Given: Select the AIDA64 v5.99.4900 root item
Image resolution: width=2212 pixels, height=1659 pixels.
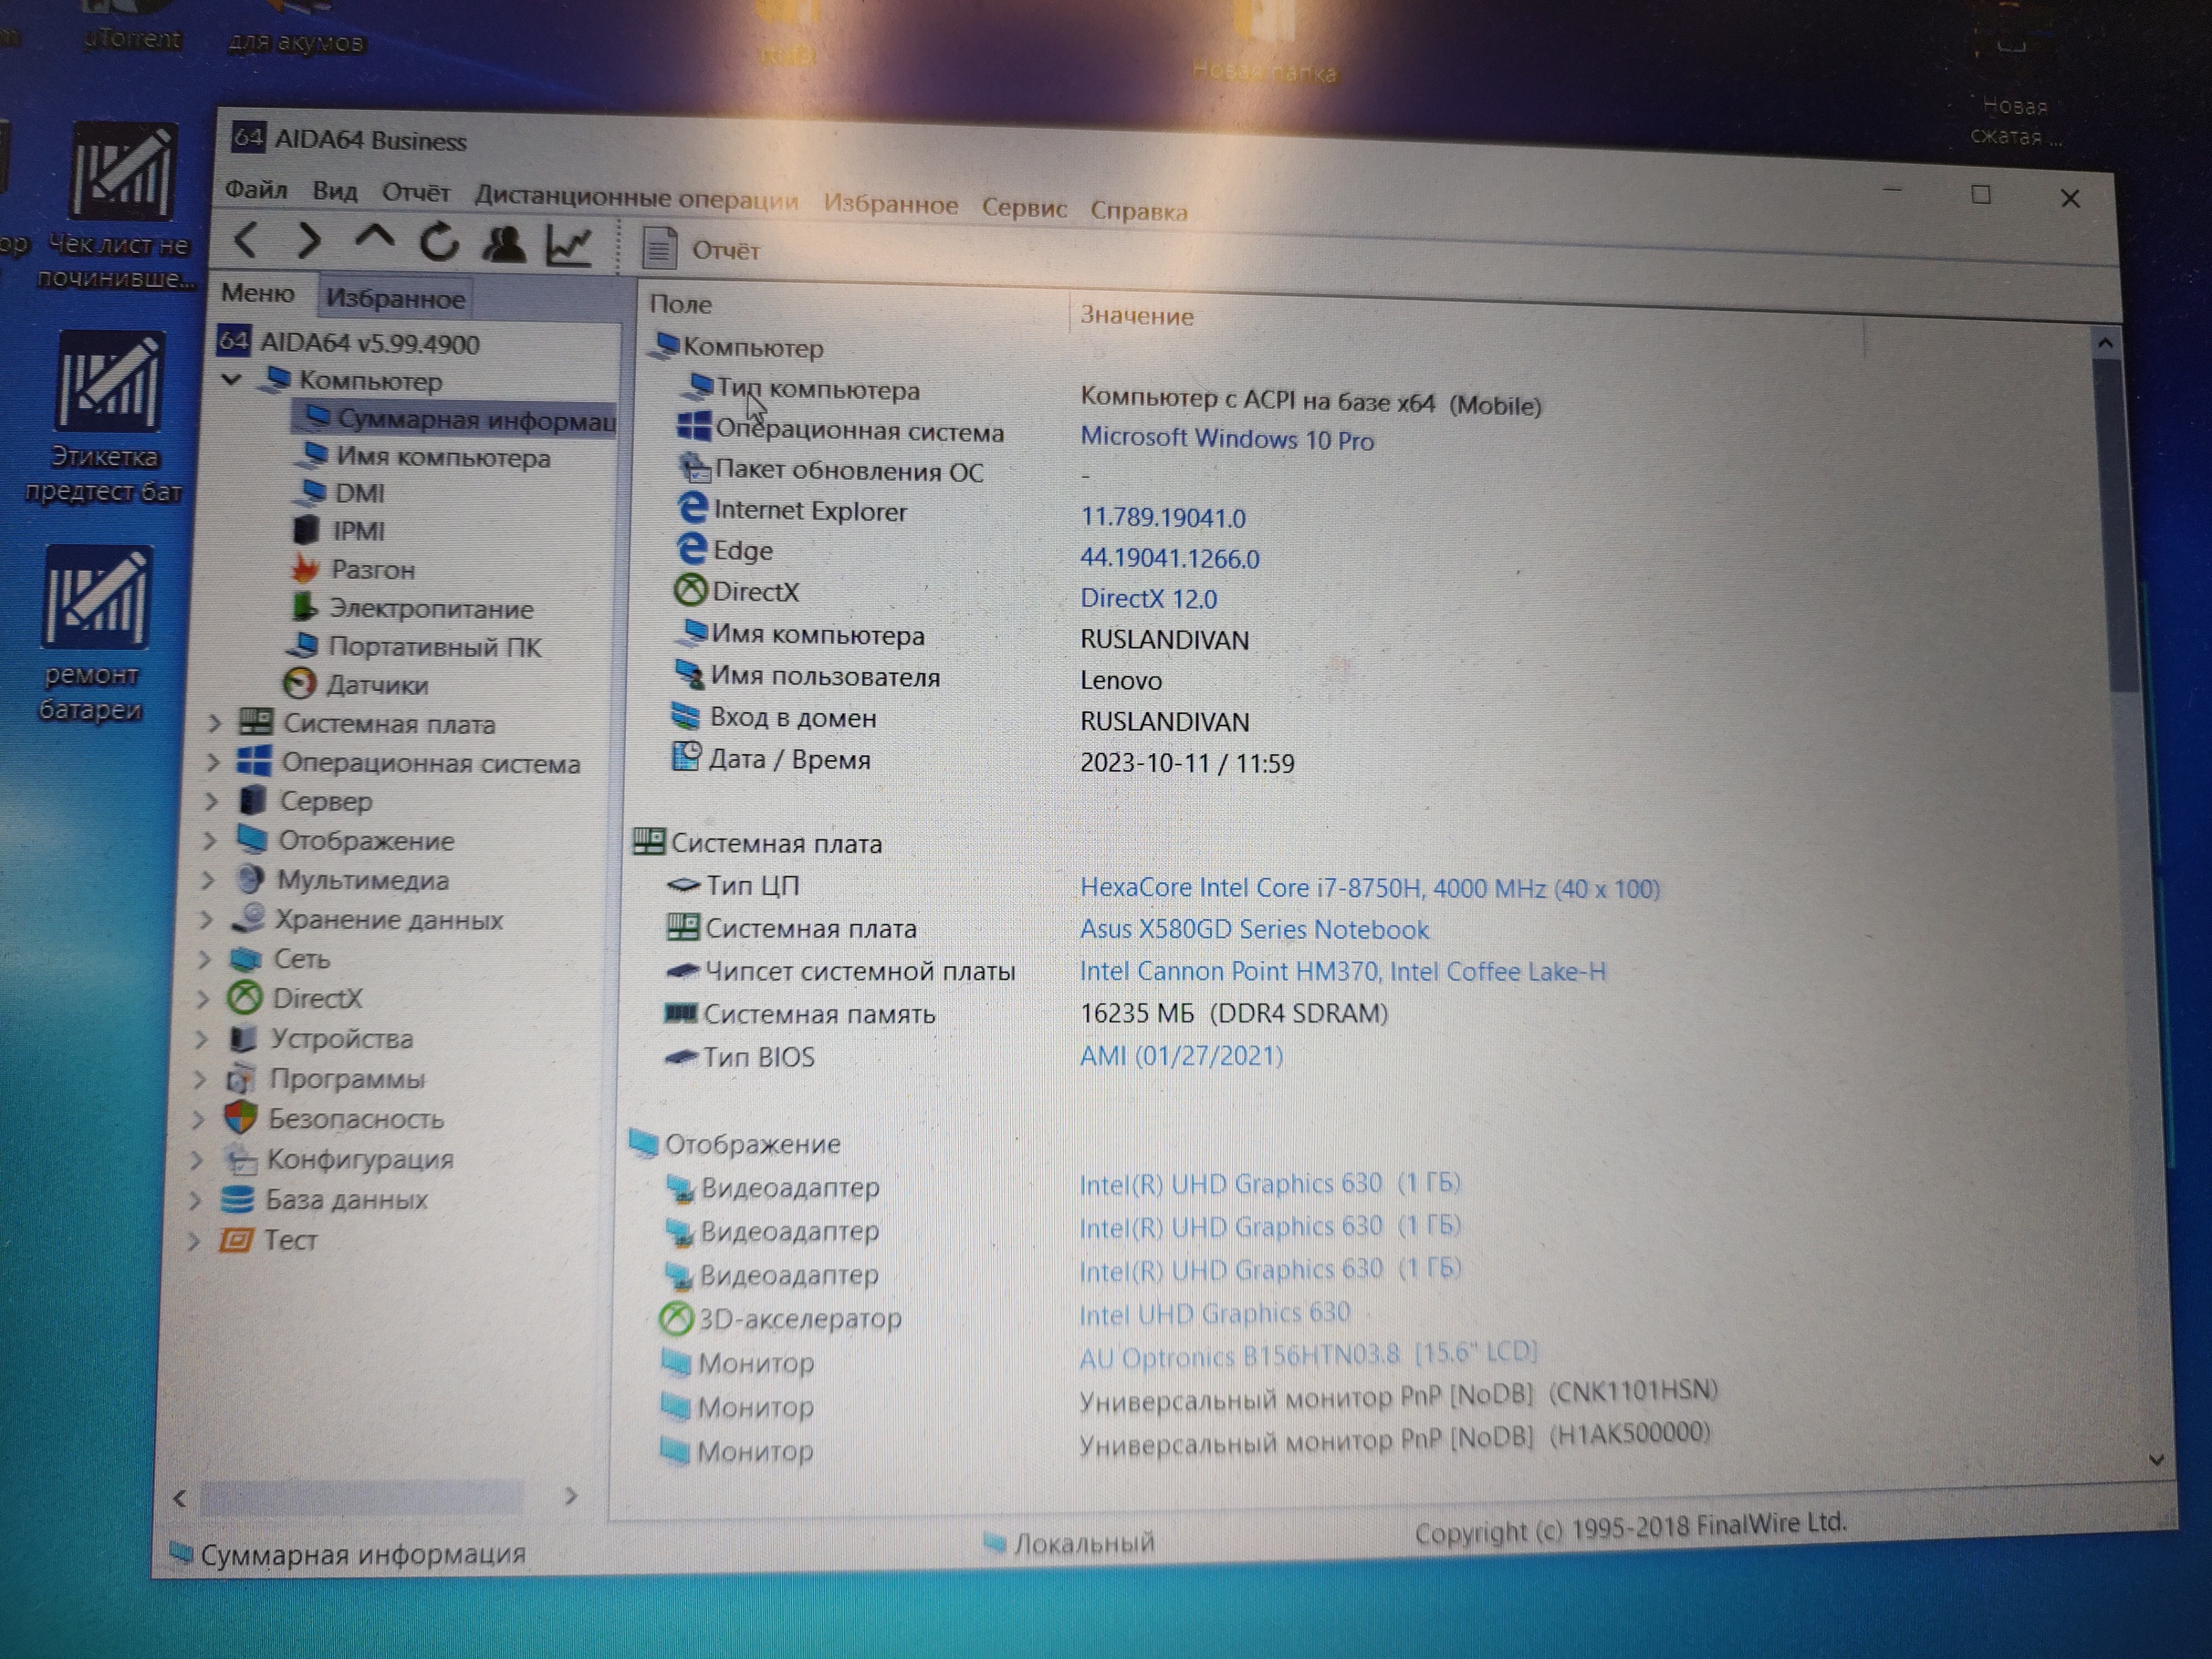Looking at the screenshot, I should (x=349, y=343).
